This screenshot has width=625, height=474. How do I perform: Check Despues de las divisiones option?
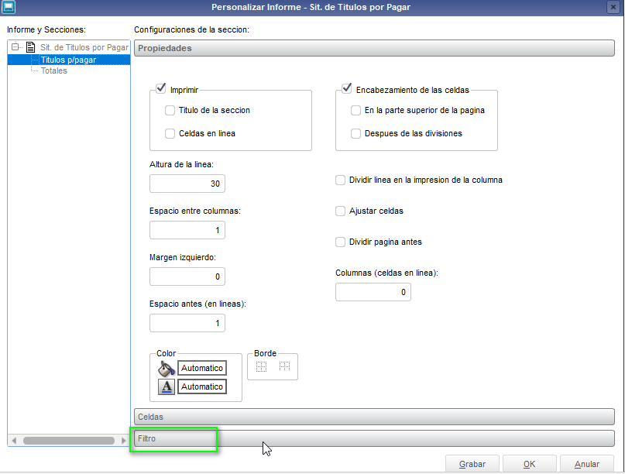tap(355, 133)
